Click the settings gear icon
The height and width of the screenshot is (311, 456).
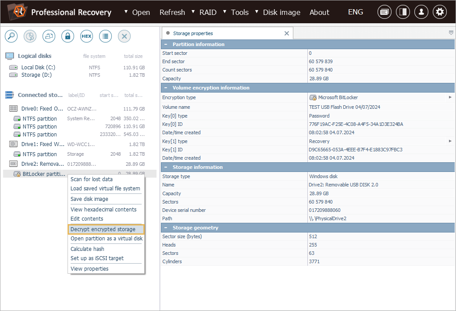(x=440, y=12)
